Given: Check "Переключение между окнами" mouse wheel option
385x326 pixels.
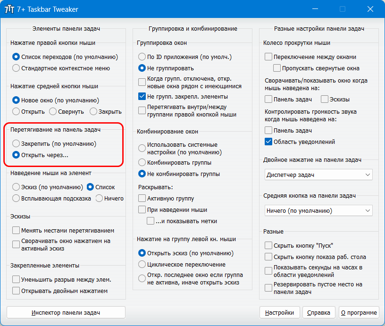Looking at the screenshot, I should click(269, 57).
